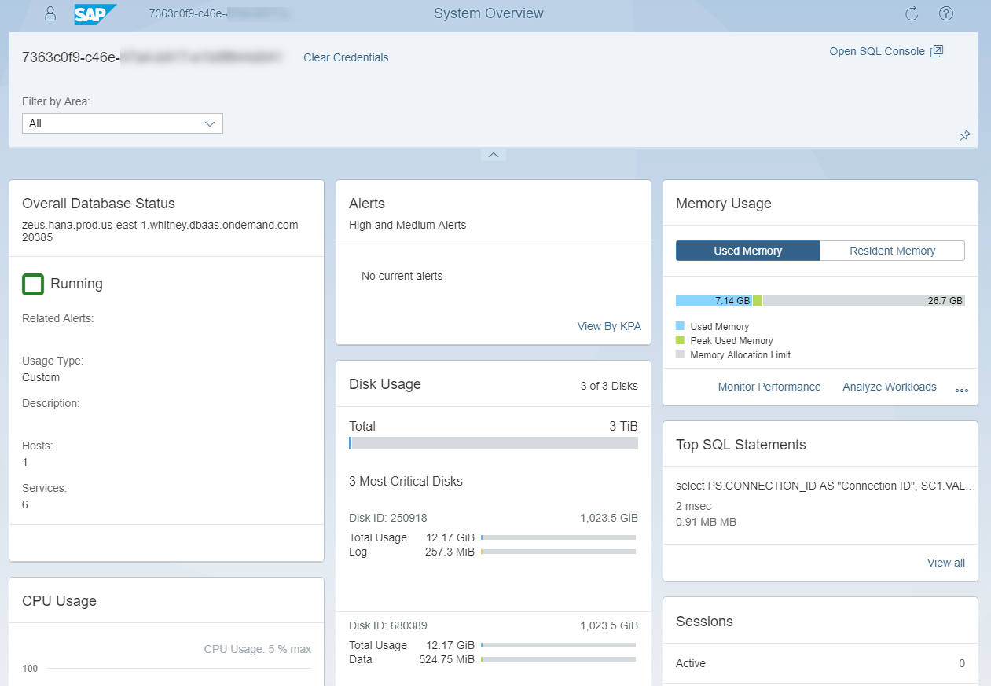This screenshot has height=686, width=991.
Task: Open the help icon
Action: point(946,13)
